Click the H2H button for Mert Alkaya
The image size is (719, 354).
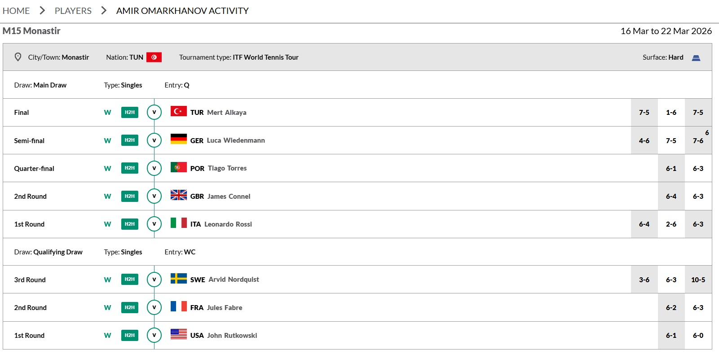tap(129, 112)
